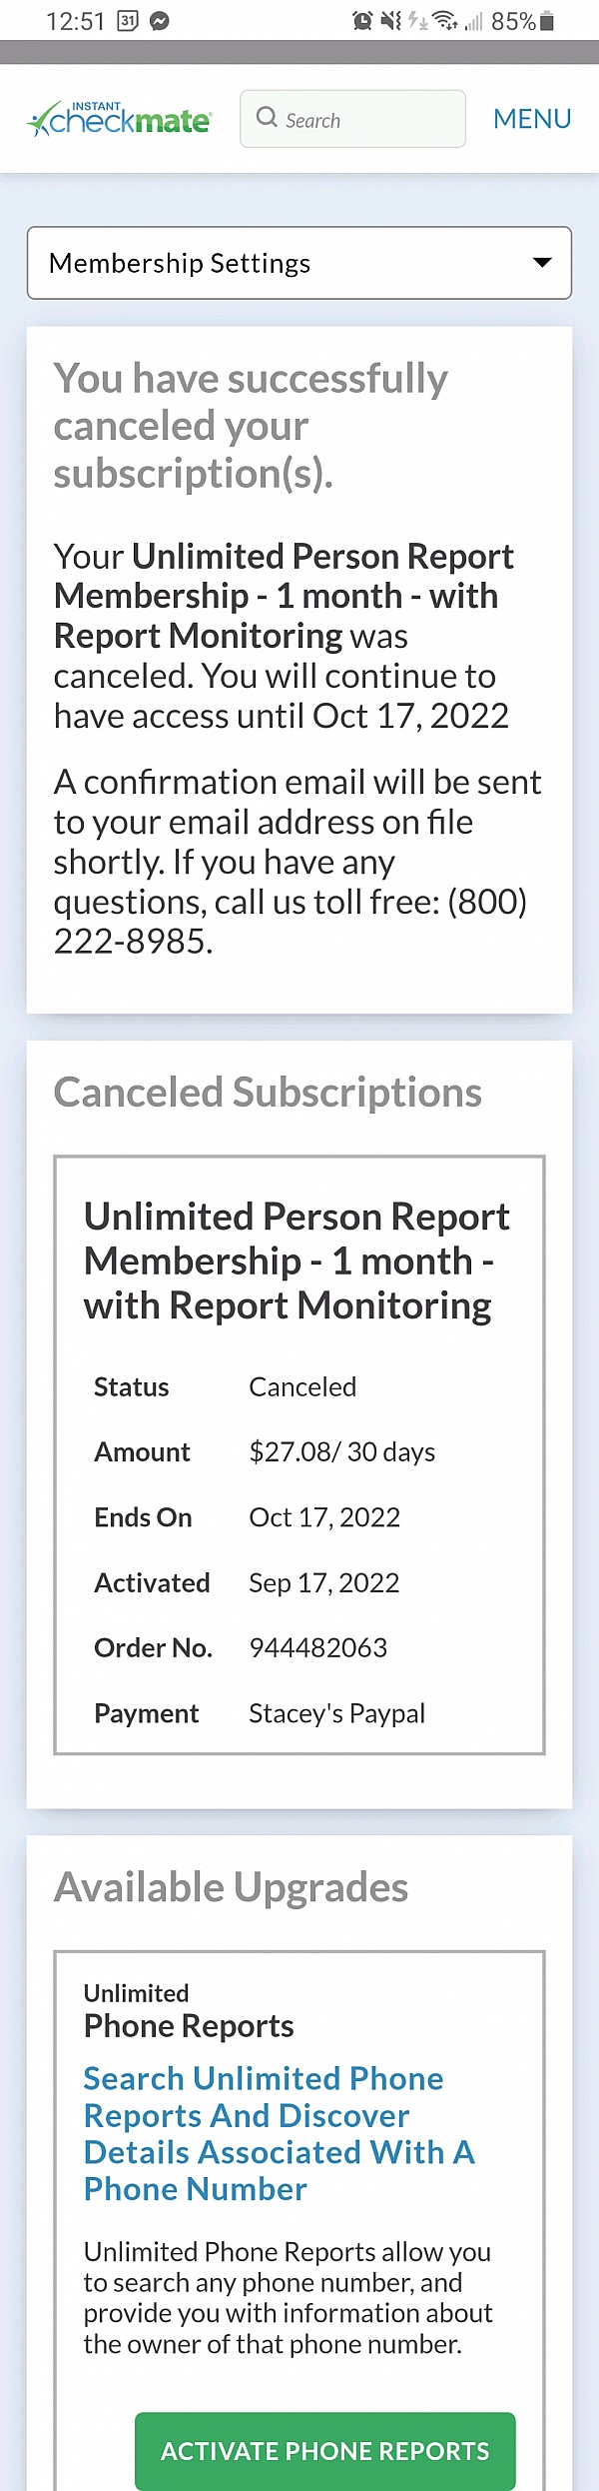
Task: Tap the Messenger notification icon
Action: (160, 21)
